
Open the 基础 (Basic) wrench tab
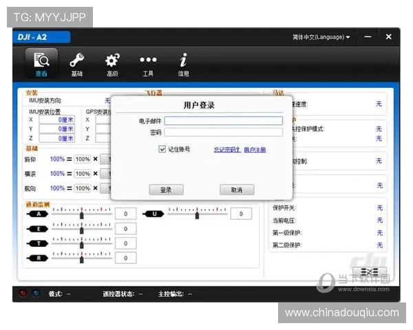click(x=77, y=65)
